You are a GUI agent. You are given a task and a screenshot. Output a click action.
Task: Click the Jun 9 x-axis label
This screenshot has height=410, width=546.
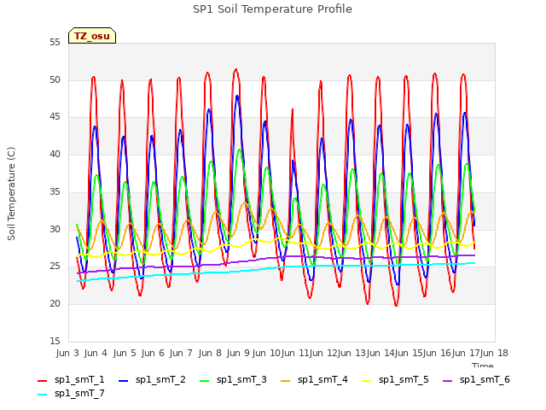click(x=238, y=353)
